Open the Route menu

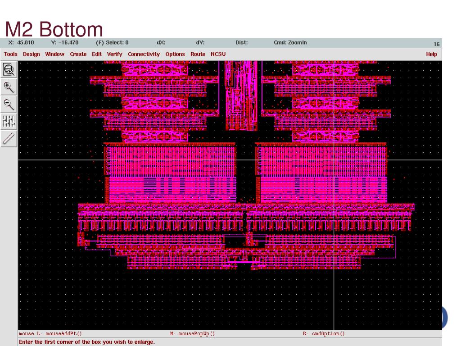tap(198, 54)
